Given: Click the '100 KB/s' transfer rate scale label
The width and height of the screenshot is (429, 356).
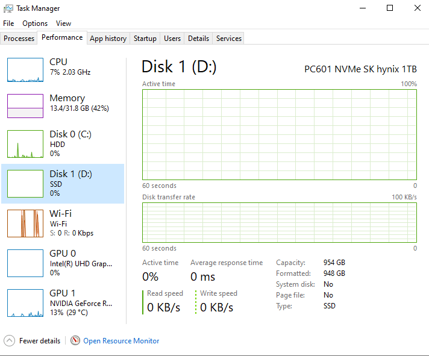Looking at the screenshot, I should [x=404, y=197].
